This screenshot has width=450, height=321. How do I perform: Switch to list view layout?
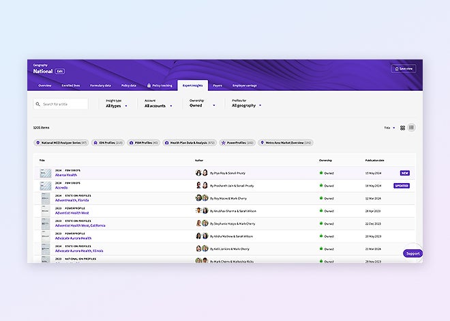412,128
